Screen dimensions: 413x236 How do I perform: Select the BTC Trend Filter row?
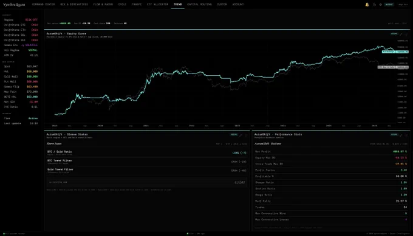pos(147,161)
